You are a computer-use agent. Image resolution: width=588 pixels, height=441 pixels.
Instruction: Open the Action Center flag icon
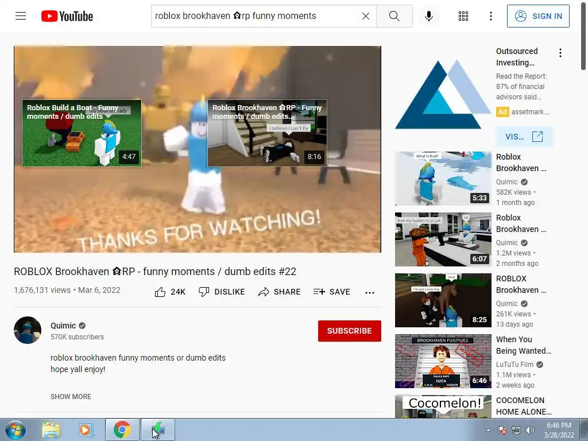[502, 430]
